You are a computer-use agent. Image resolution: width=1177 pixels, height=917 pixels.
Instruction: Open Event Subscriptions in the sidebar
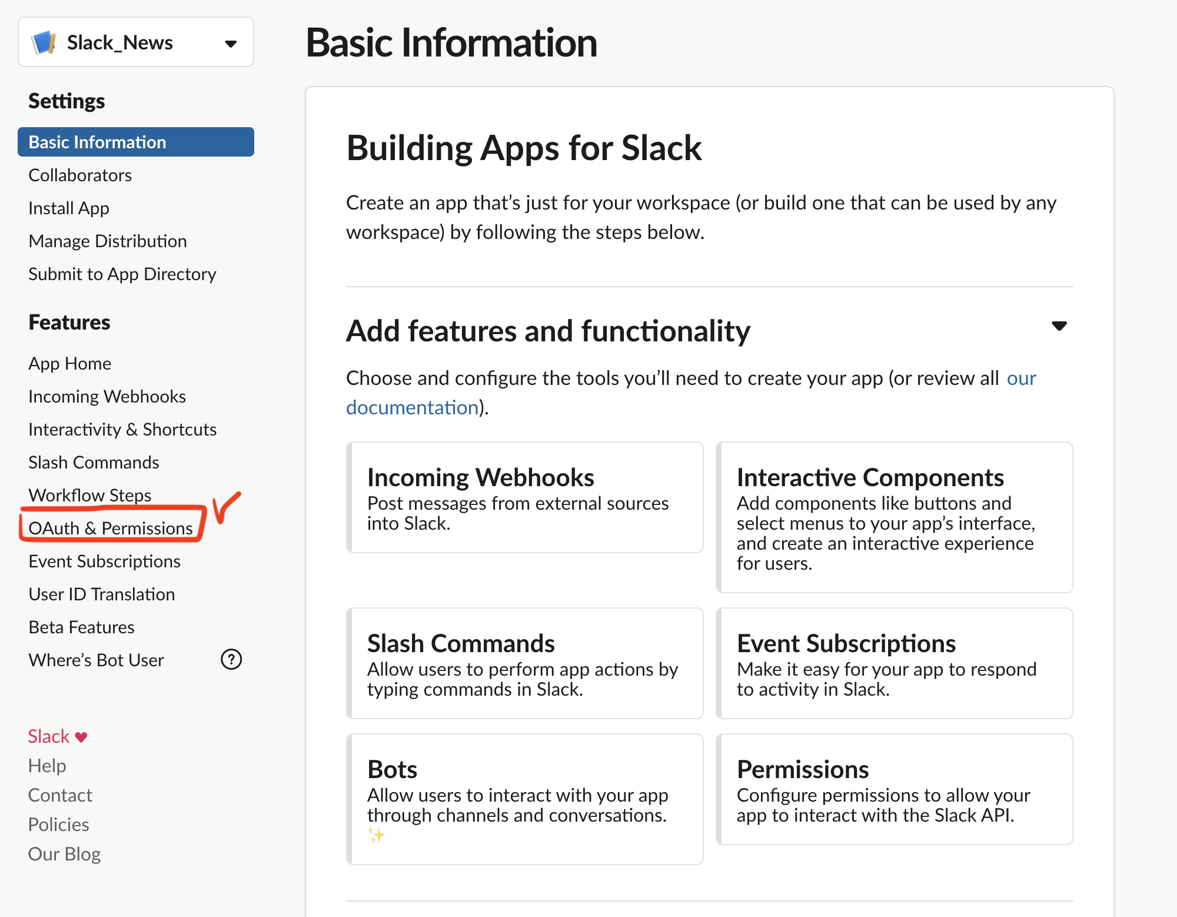coord(105,561)
